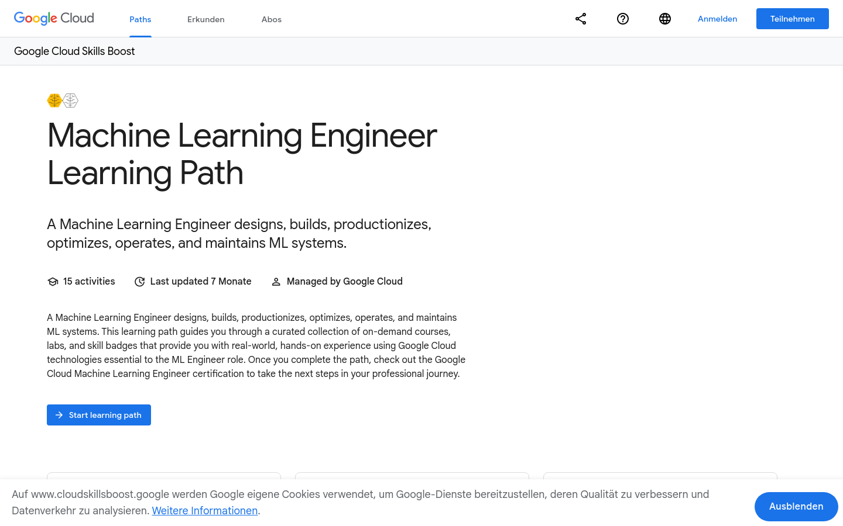Click the Teilnehmen button

pyautogui.click(x=793, y=19)
